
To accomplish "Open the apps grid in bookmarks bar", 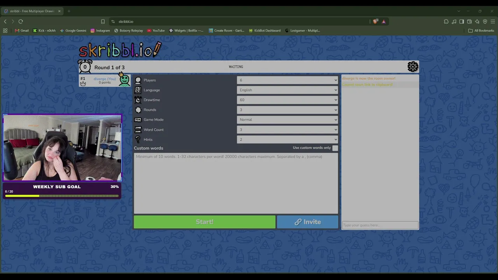I will click(x=5, y=30).
